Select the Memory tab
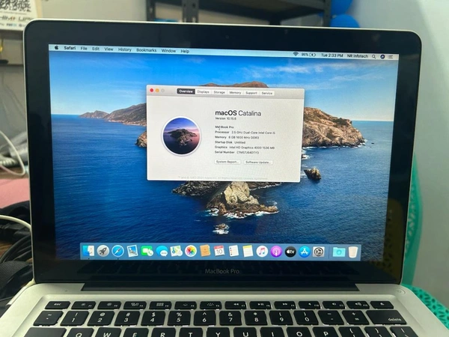This screenshot has height=337, width=449. tap(235, 93)
